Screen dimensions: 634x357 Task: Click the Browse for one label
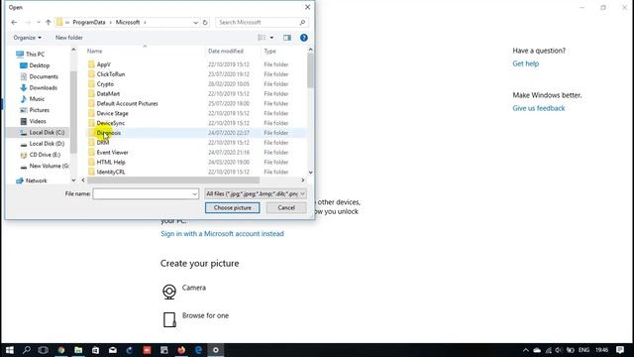pos(205,315)
